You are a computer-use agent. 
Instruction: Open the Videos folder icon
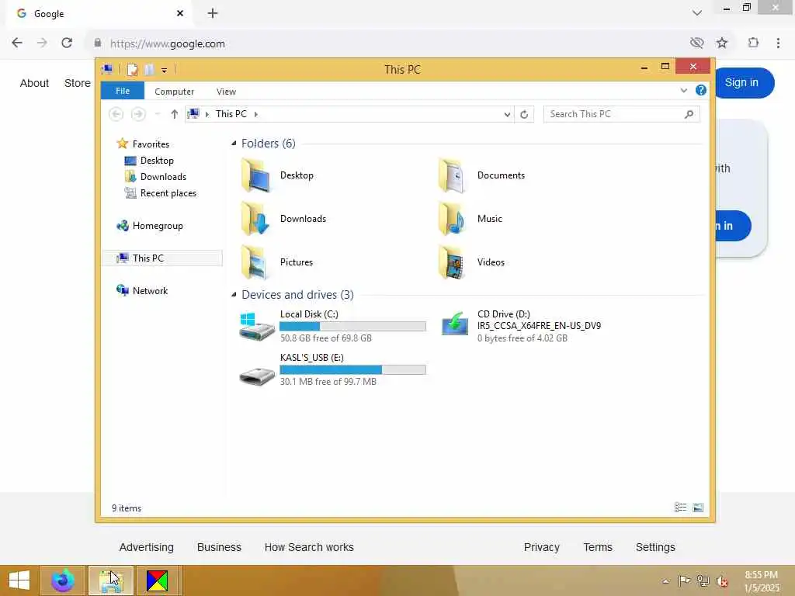[453, 262]
